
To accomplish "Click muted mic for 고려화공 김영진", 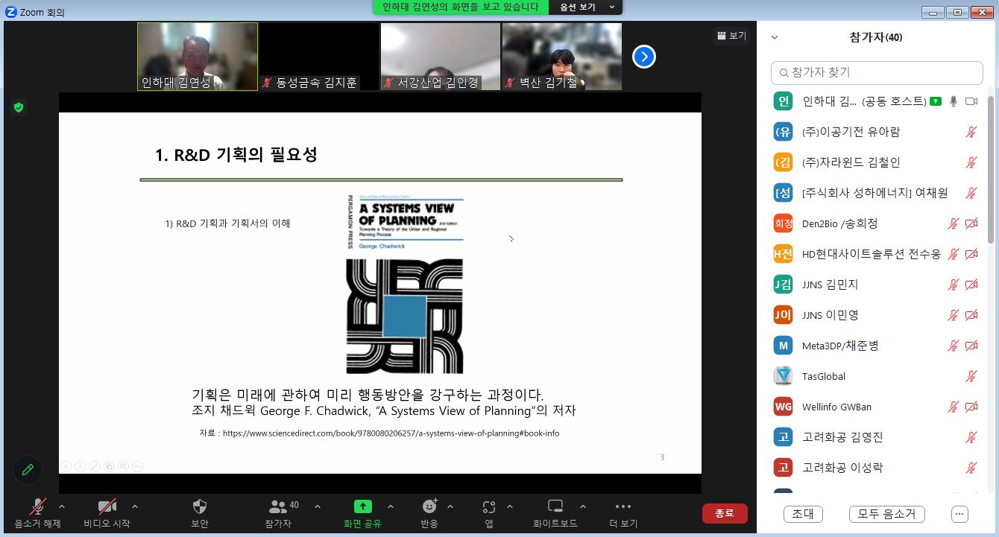I will coord(971,437).
